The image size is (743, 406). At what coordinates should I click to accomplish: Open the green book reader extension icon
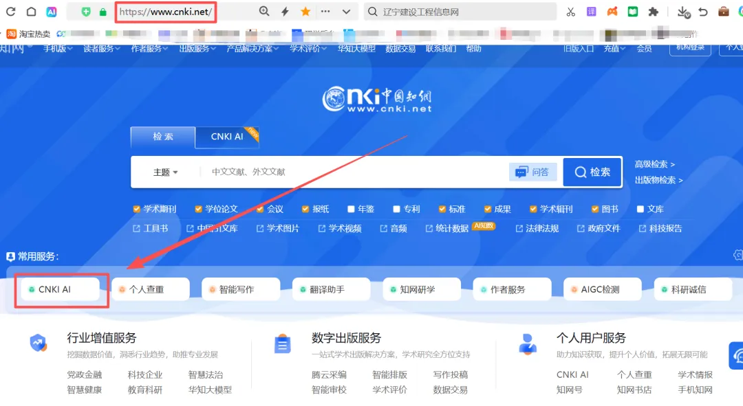pyautogui.click(x=633, y=12)
